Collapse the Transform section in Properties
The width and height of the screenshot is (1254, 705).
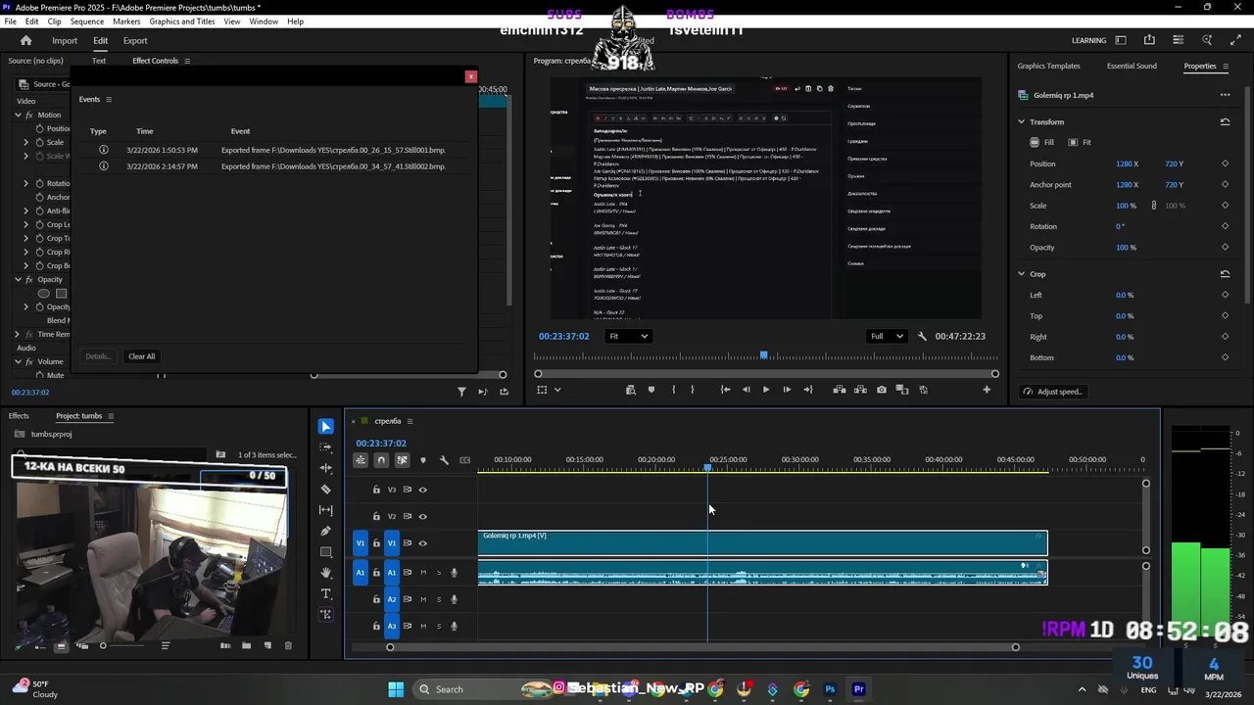(1021, 122)
